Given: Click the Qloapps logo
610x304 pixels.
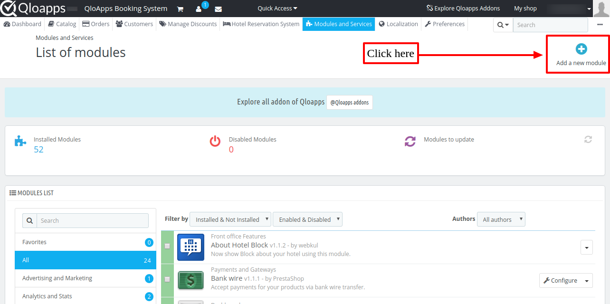Looking at the screenshot, I should tap(33, 8).
